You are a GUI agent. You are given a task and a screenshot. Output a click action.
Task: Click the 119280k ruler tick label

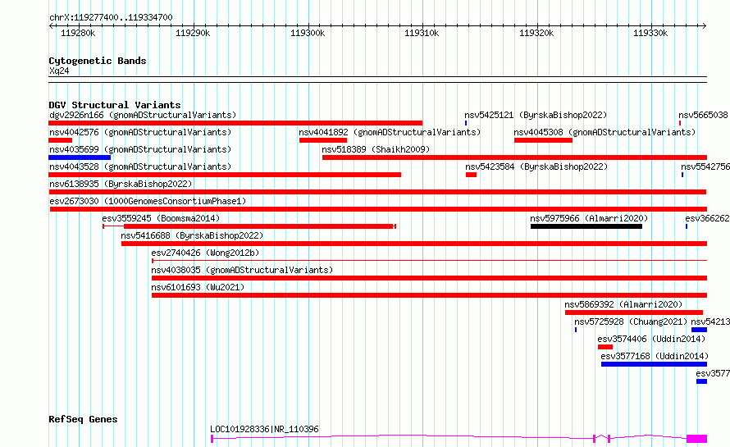78,33
